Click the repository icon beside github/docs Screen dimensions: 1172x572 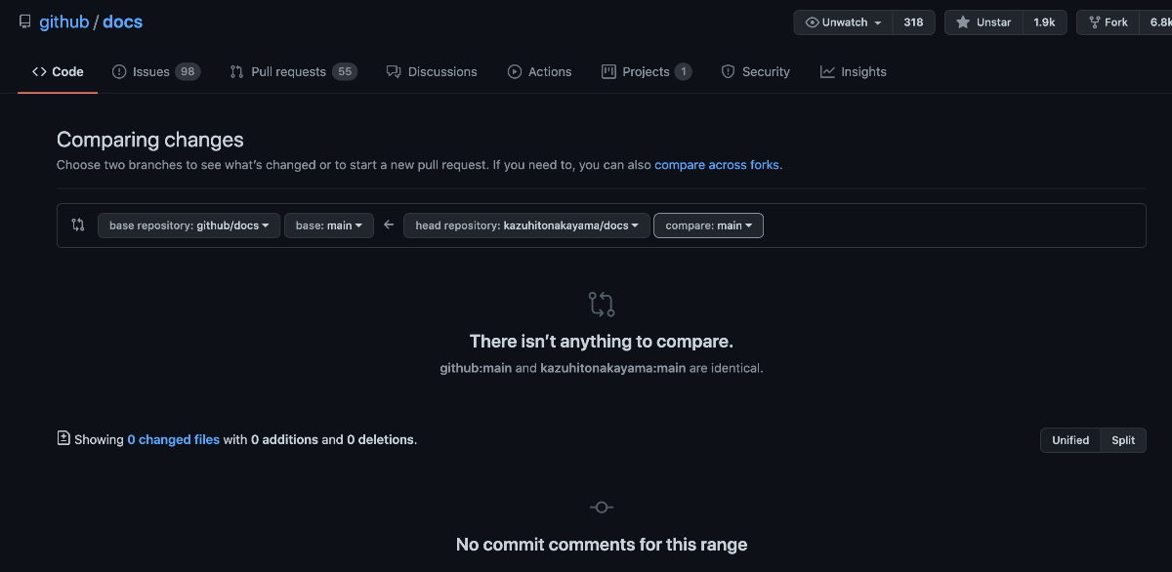(24, 21)
